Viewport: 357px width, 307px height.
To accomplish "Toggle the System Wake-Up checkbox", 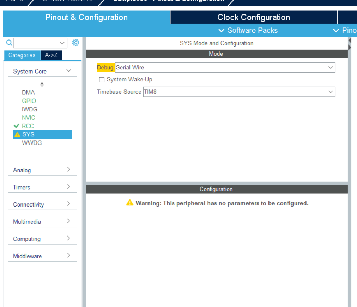I will 102,80.
